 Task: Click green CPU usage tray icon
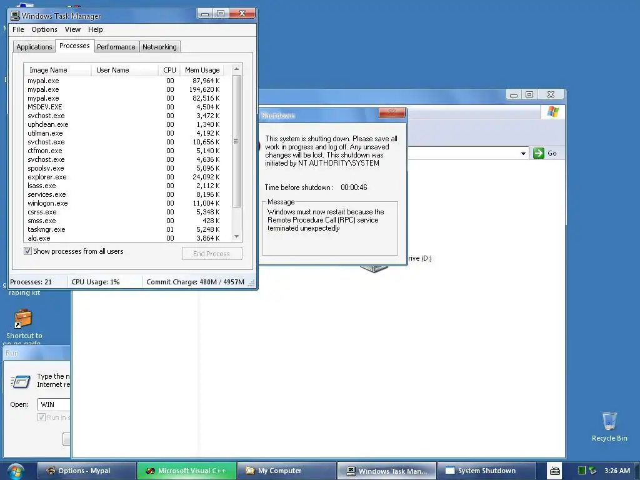pyautogui.click(x=582, y=471)
